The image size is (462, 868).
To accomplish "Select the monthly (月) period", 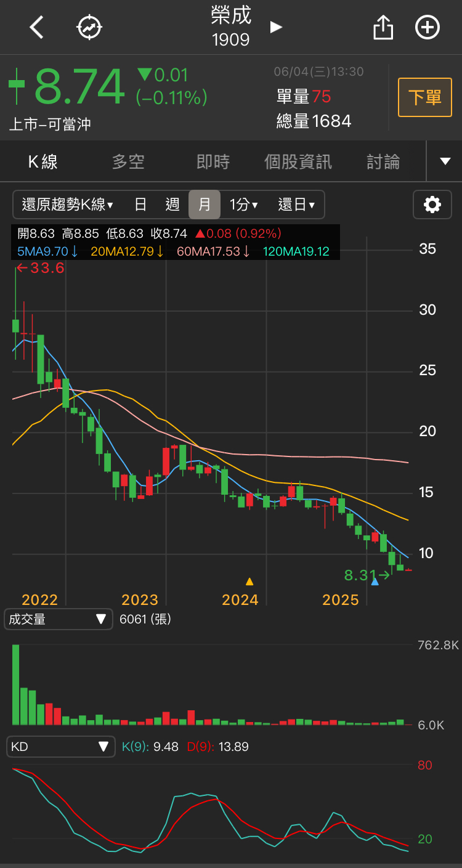I will (x=205, y=205).
